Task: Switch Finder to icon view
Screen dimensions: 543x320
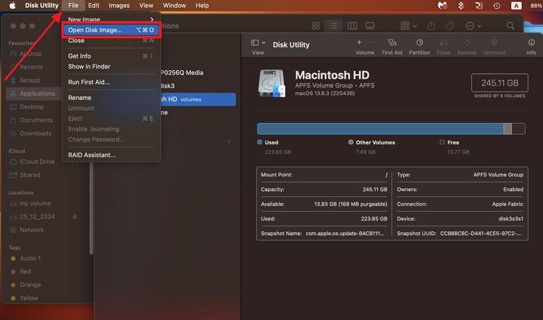Action: click(316, 26)
